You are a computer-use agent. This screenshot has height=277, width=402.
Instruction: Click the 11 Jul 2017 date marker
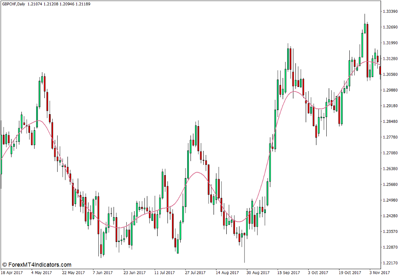(164, 272)
